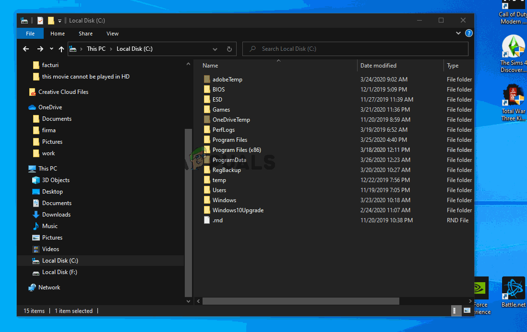Select the Program Files (x86) folder

(237, 150)
